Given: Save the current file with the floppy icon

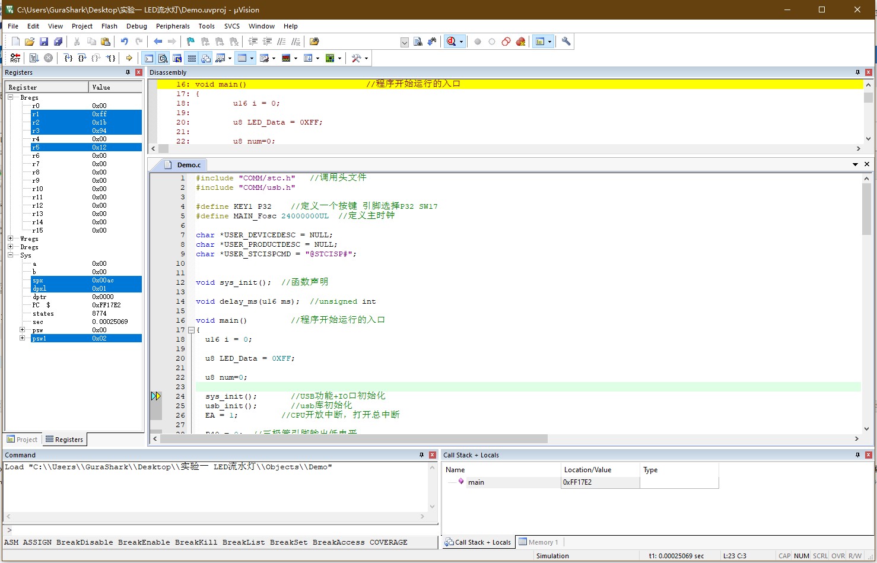Looking at the screenshot, I should (x=44, y=42).
